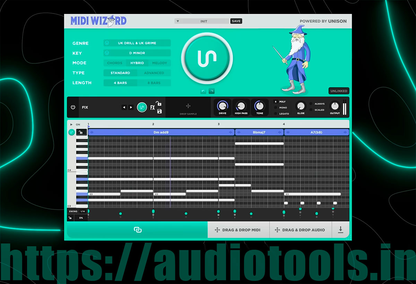
Task: Set Type to Standard
Action: point(120,73)
